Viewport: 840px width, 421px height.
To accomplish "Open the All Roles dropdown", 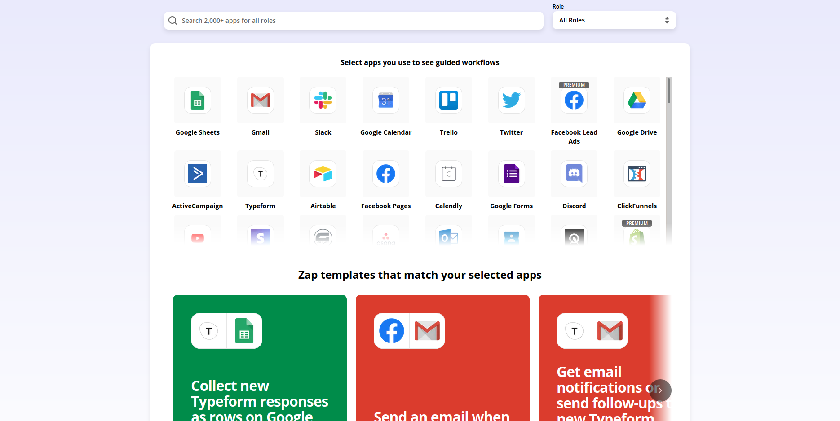I will pos(614,20).
